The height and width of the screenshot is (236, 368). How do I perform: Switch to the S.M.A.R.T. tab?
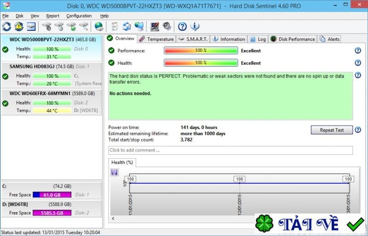point(193,39)
